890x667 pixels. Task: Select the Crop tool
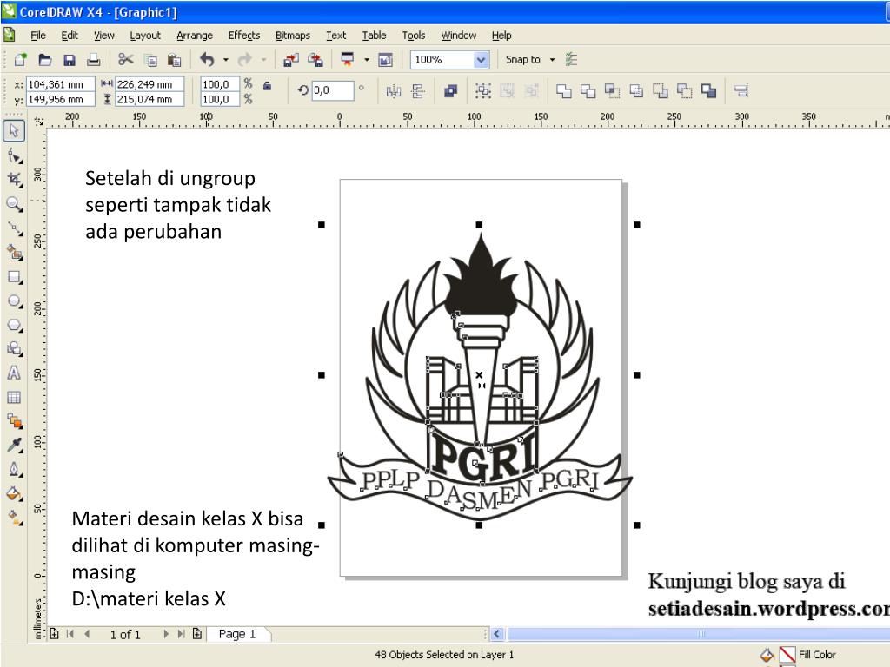(14, 180)
